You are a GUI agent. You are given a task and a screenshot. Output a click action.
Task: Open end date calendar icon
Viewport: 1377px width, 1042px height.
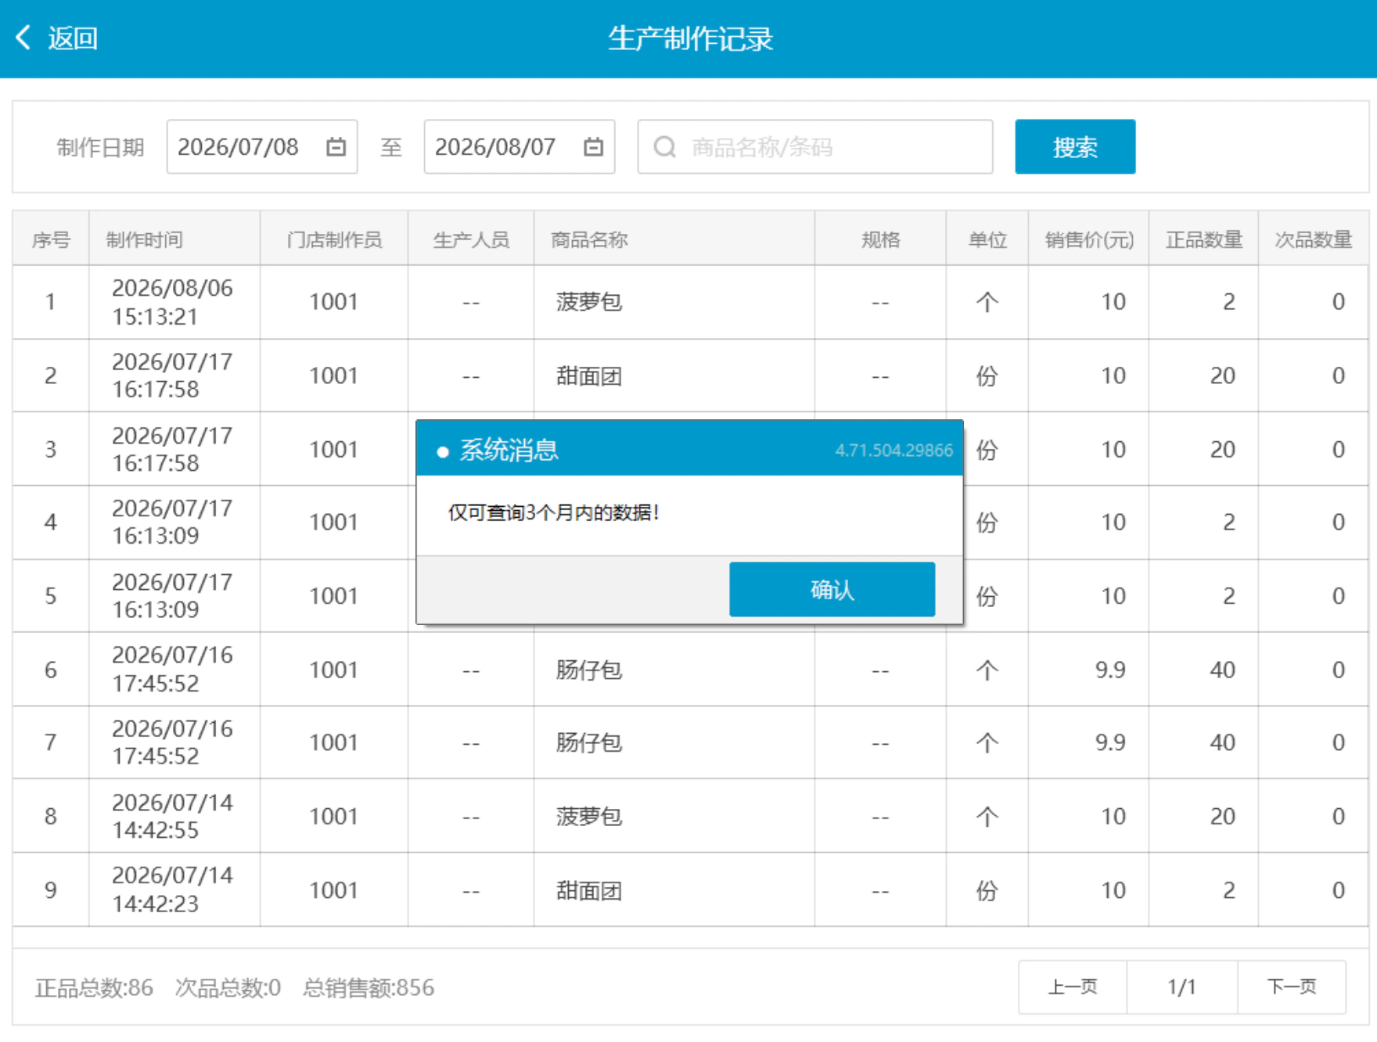[593, 146]
